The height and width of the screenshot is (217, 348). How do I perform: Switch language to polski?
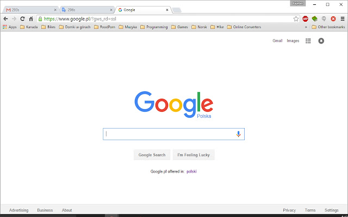coord(191,171)
